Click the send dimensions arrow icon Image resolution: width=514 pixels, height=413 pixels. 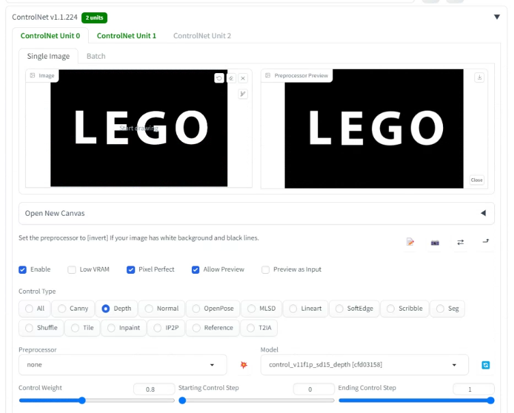pyautogui.click(x=486, y=241)
